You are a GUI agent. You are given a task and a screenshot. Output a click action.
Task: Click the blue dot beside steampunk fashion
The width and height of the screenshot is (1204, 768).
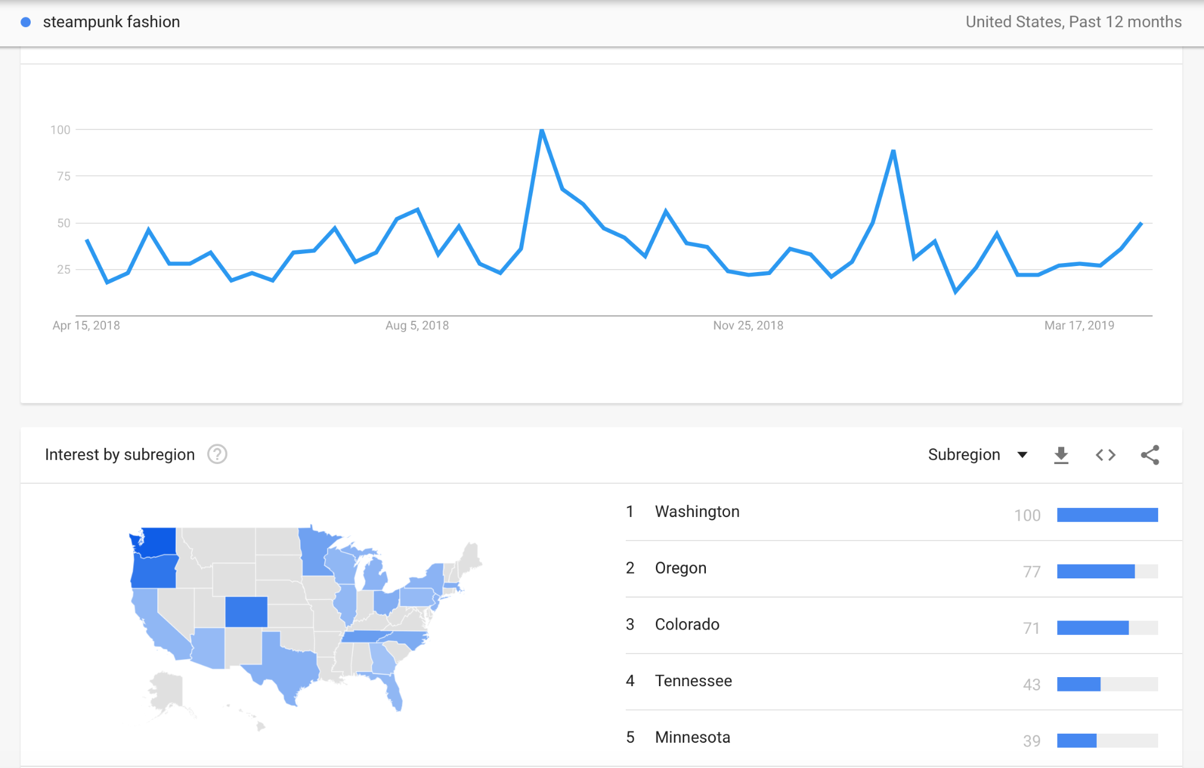[26, 22]
